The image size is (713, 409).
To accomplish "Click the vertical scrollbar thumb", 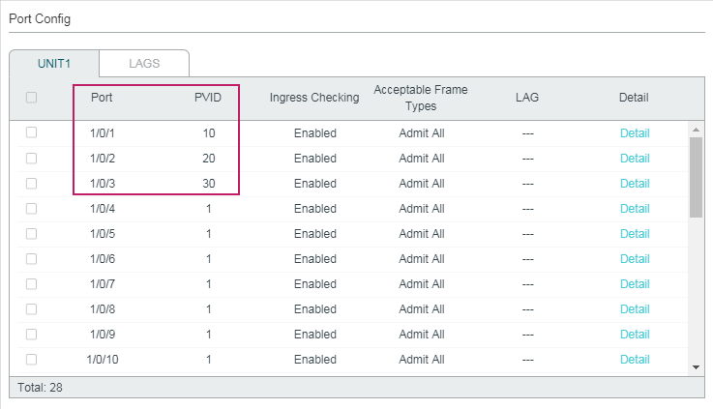I will 696,178.
